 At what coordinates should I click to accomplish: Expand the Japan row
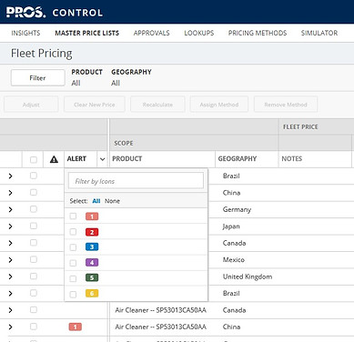(x=11, y=226)
